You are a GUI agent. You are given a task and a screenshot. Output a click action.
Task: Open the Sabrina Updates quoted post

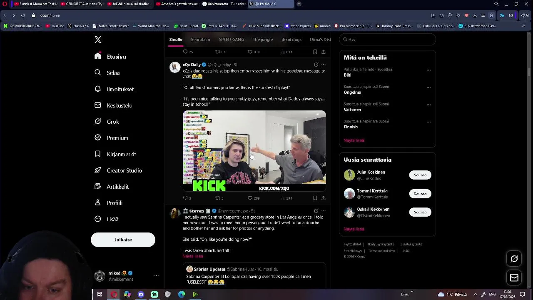tap(254, 275)
